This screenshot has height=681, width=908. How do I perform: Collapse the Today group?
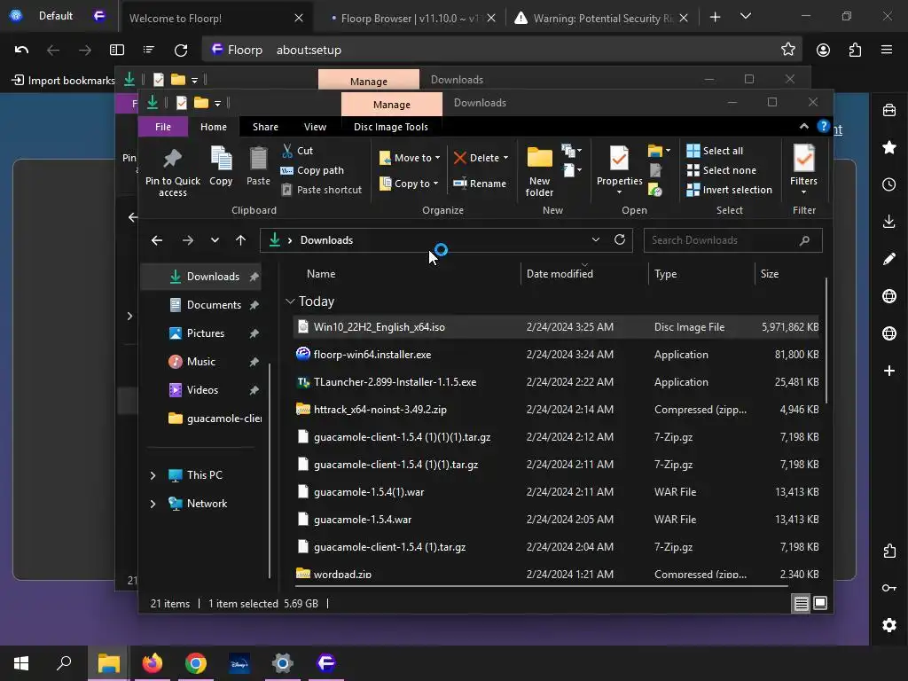(x=290, y=301)
